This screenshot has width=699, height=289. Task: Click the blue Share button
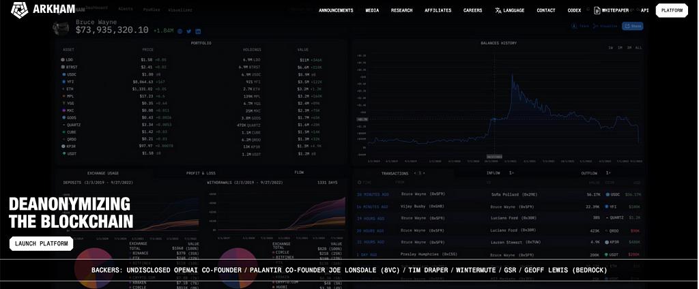pyautogui.click(x=633, y=27)
